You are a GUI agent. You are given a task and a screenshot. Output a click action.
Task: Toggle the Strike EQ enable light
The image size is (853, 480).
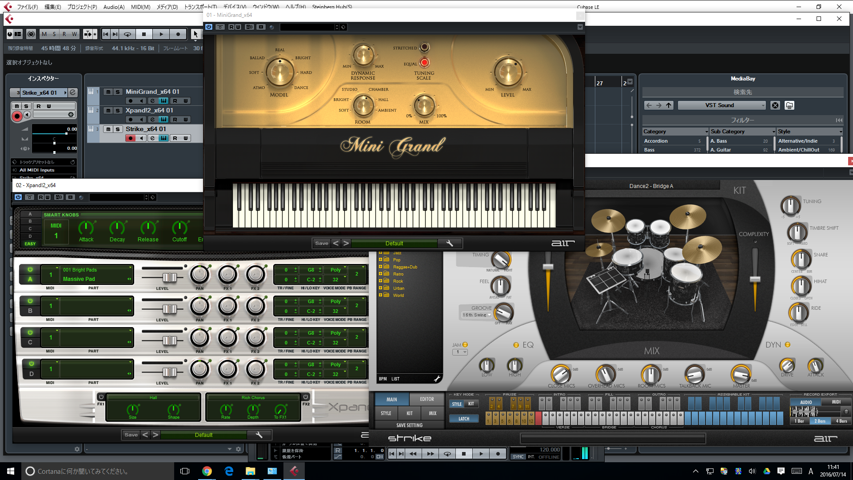(x=516, y=345)
